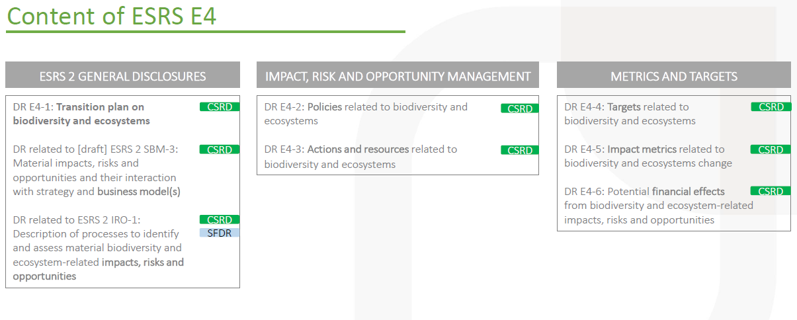The width and height of the screenshot is (797, 320).
Task: Click the CSRD tag beside DR E4-6 financial effects
Action: (x=771, y=191)
